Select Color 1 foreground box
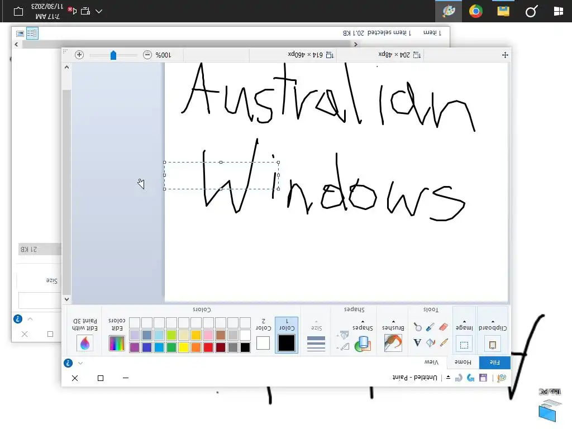The image size is (572, 429). (x=287, y=335)
